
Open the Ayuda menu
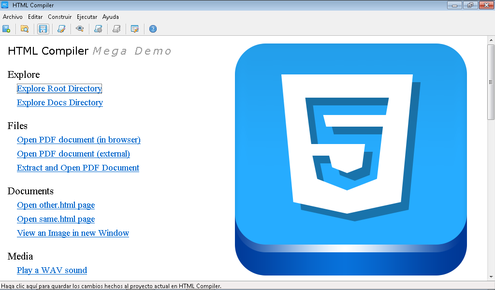111,16
